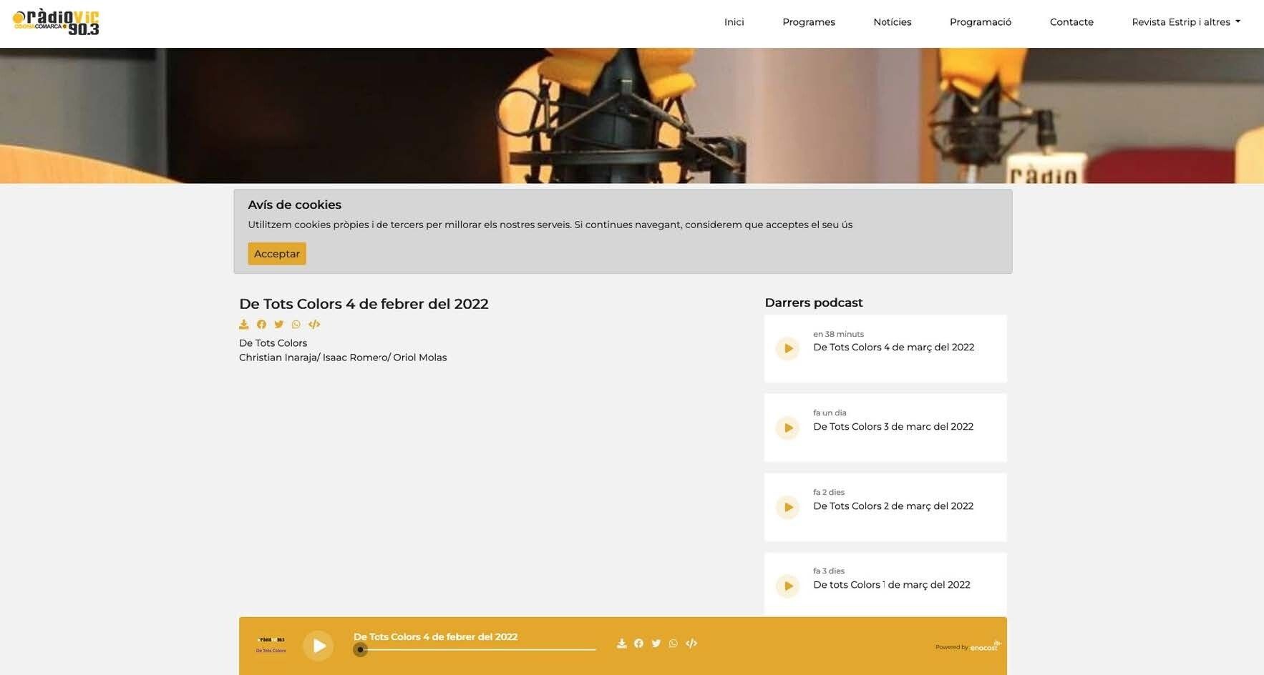Accept cookies with the Acceptar button
This screenshot has height=675, width=1264.
[x=277, y=254]
